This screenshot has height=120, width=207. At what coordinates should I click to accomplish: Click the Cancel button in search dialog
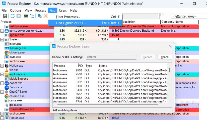pyautogui.click(x=165, y=57)
